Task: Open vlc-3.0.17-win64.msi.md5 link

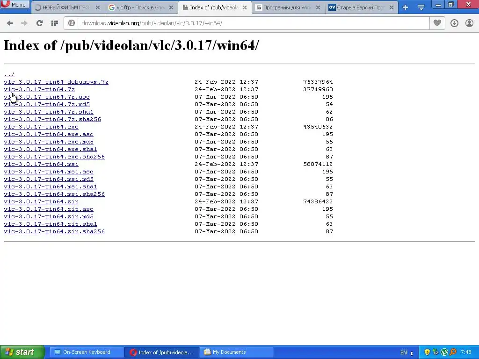Action: click(x=49, y=179)
